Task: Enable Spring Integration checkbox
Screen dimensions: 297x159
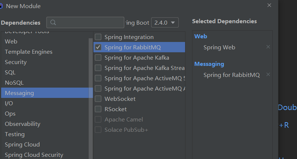Action: pyautogui.click(x=98, y=37)
